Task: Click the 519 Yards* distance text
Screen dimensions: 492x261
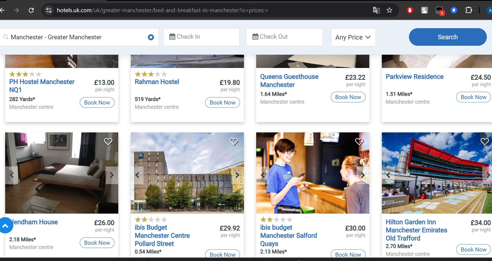Action: (148, 99)
